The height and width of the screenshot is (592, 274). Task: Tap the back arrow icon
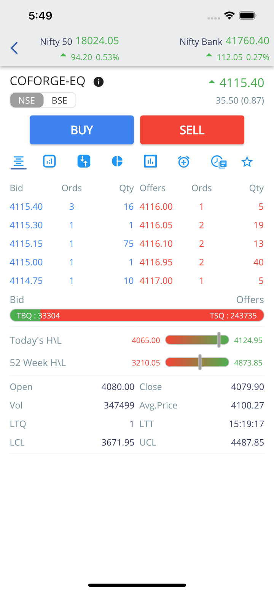coord(14,48)
